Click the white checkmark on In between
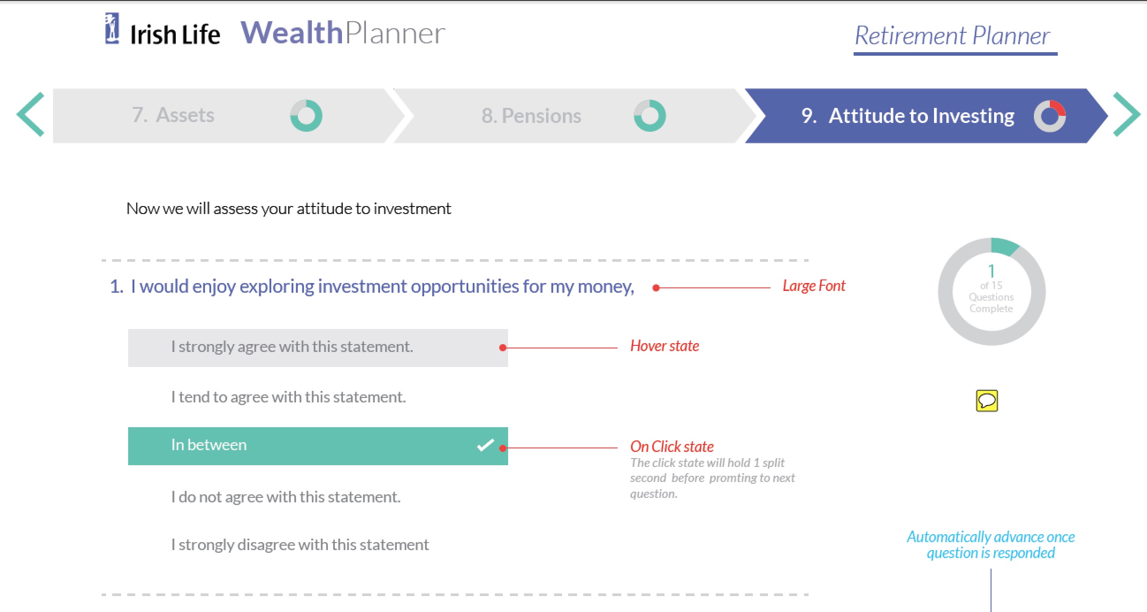 485,445
